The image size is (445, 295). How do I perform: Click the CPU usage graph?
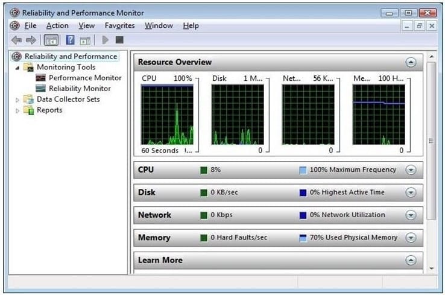point(167,115)
